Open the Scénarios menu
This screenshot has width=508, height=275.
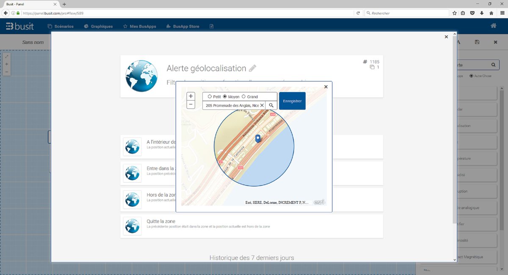[x=61, y=26]
